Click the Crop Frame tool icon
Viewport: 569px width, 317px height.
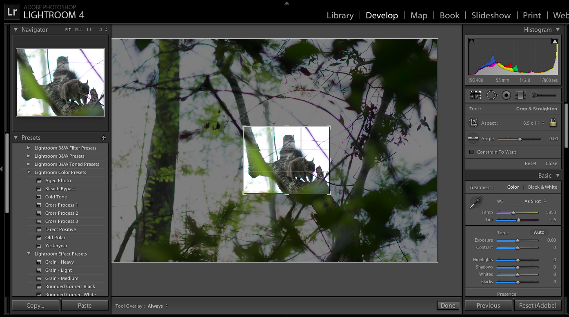pyautogui.click(x=473, y=123)
